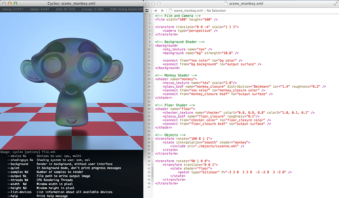Click the --help option help line
The image size is (339, 198).
click(37, 196)
